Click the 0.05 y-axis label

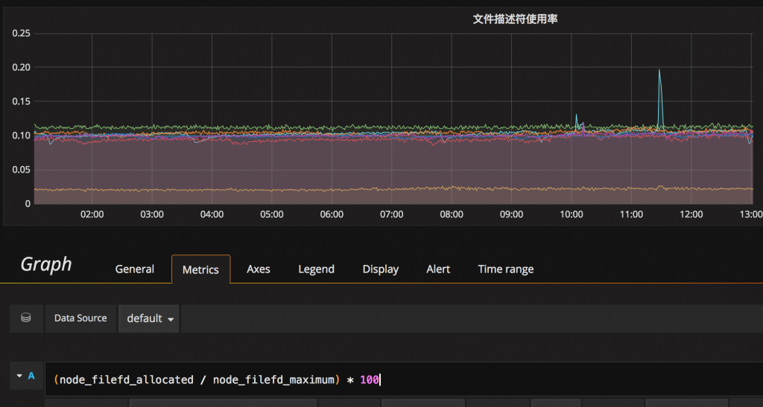[22, 170]
